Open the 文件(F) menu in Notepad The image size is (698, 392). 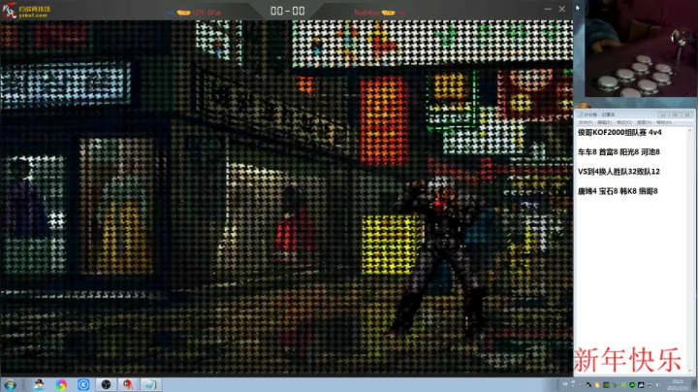[586, 122]
